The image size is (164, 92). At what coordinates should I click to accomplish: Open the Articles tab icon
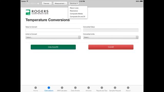89,88
